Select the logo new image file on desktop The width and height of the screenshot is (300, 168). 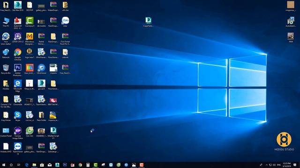30,53
